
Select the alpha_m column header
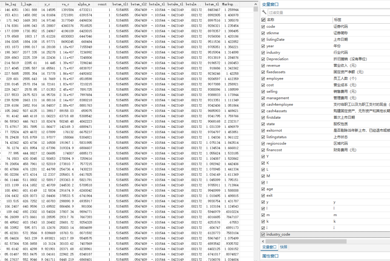tap(84, 4)
